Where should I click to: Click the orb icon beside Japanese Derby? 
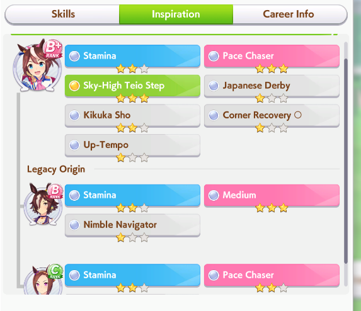(x=214, y=86)
